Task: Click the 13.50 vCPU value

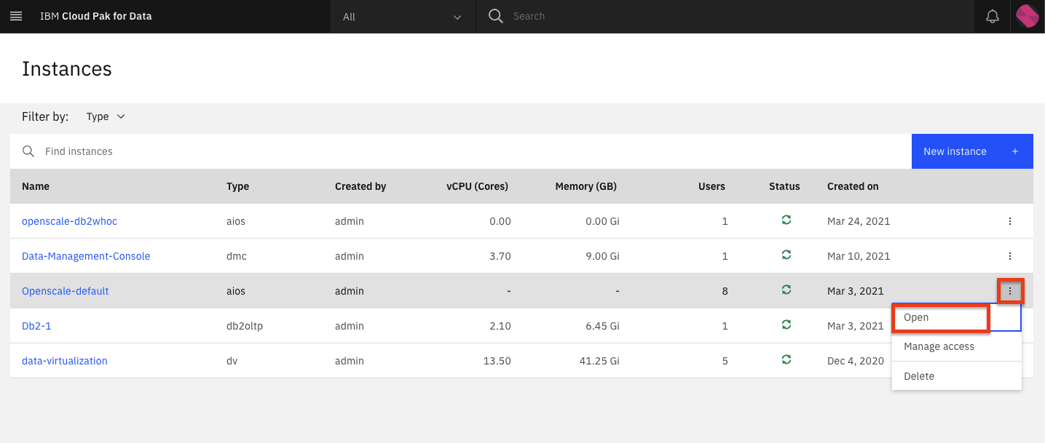Action: click(x=497, y=361)
